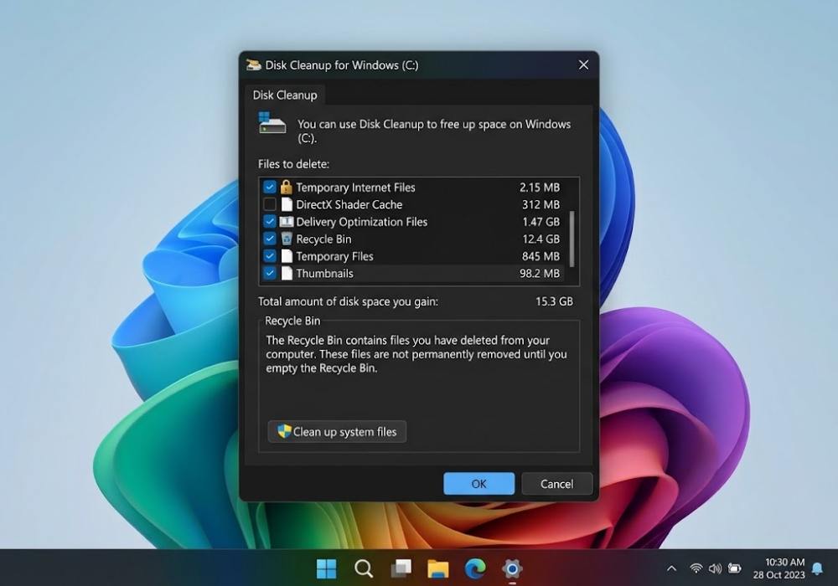Click the 1.47 GB size value
This screenshot has height=586, width=838.
(x=541, y=222)
